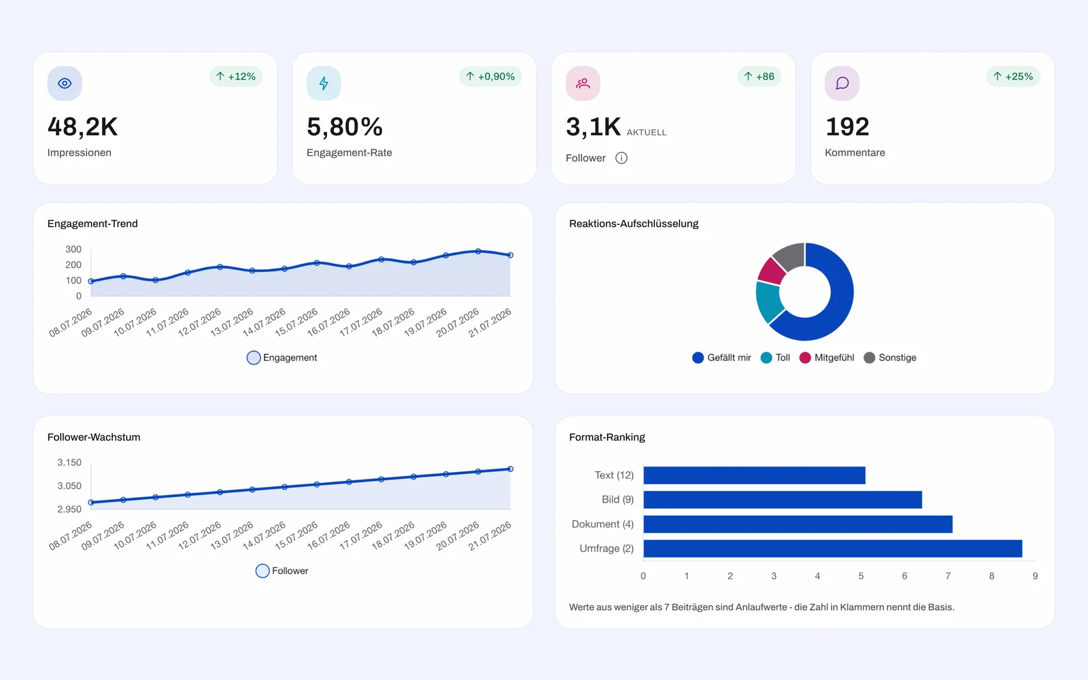Toggle the Sonstige legend entry

point(890,358)
